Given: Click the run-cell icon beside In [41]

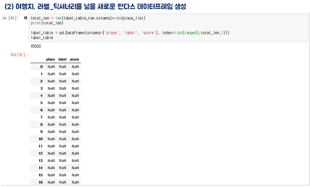Looking at the screenshot, I should tap(25, 18).
